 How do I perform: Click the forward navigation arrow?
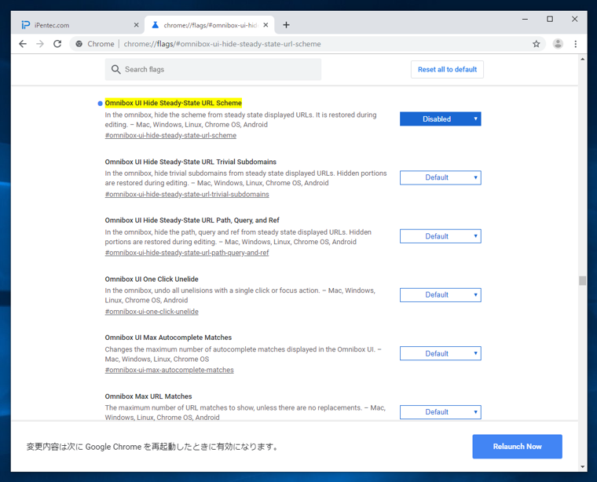[x=40, y=44]
